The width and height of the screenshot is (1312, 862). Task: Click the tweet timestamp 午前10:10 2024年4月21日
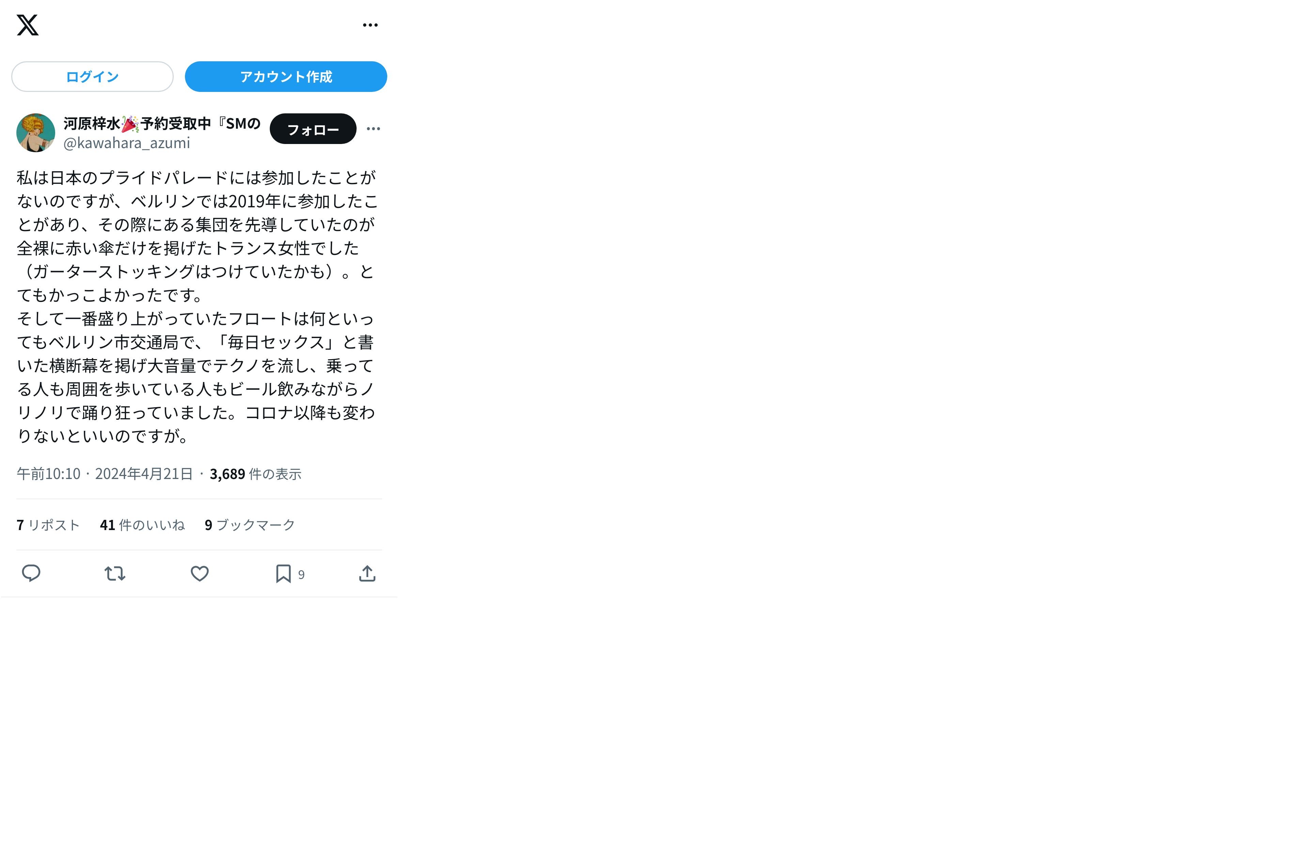(x=105, y=474)
